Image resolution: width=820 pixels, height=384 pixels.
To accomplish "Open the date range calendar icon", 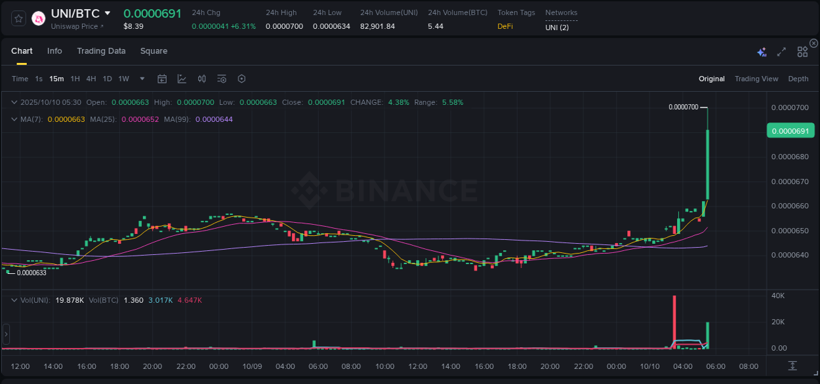I will [x=162, y=79].
